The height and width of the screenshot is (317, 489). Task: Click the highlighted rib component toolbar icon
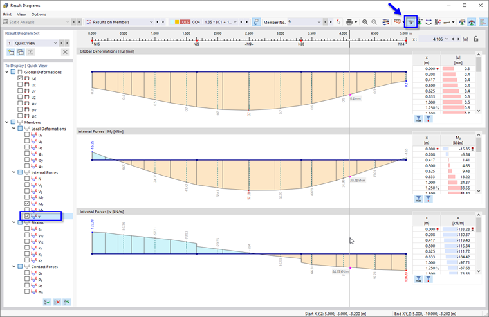pos(411,22)
